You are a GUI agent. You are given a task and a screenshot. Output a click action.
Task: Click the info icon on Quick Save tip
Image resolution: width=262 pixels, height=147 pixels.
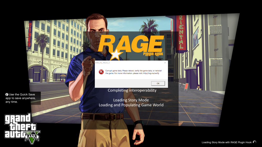(7, 95)
